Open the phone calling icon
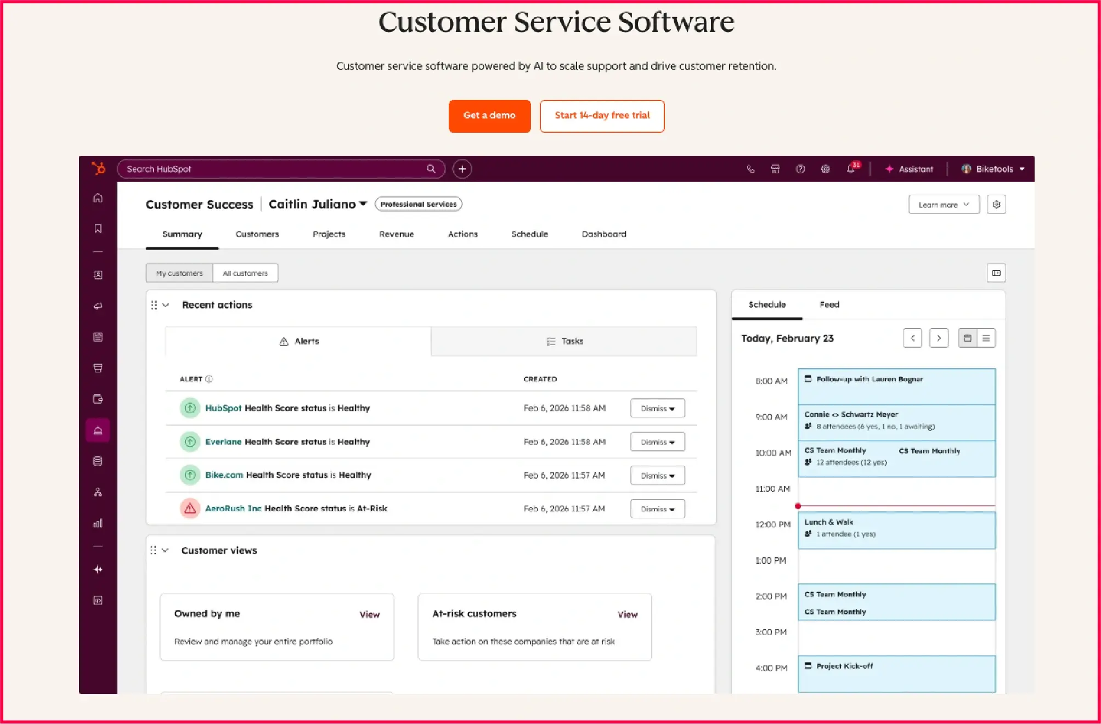This screenshot has width=1101, height=724. click(x=750, y=169)
